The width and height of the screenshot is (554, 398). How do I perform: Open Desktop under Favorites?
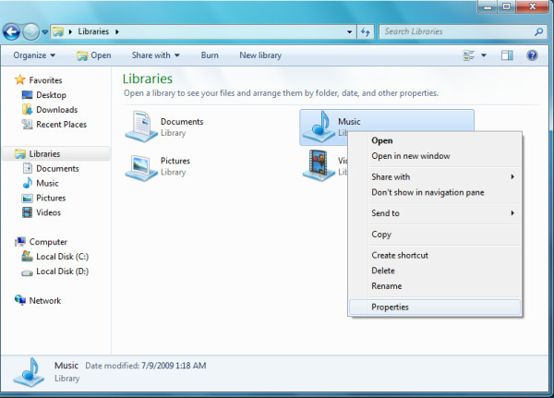pyautogui.click(x=51, y=95)
